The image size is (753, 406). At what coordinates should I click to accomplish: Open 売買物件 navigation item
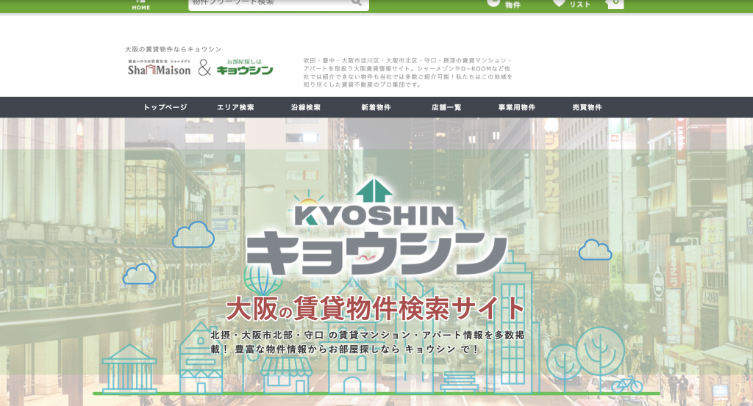click(587, 107)
